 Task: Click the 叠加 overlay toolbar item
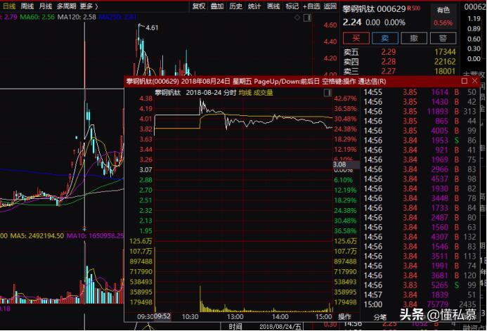pos(217,6)
